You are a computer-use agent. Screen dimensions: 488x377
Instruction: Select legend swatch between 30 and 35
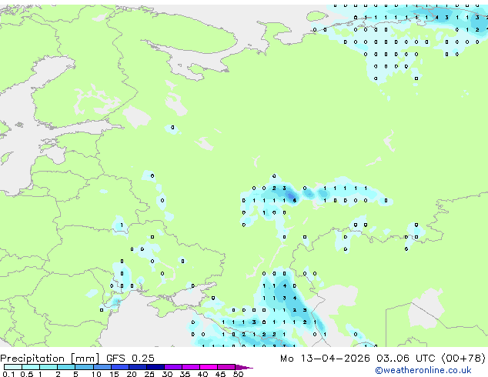click(172, 367)
